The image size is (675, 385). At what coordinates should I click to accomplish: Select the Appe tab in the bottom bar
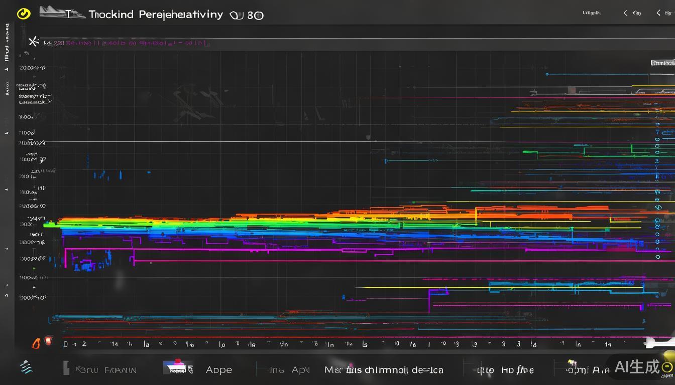coord(219,370)
